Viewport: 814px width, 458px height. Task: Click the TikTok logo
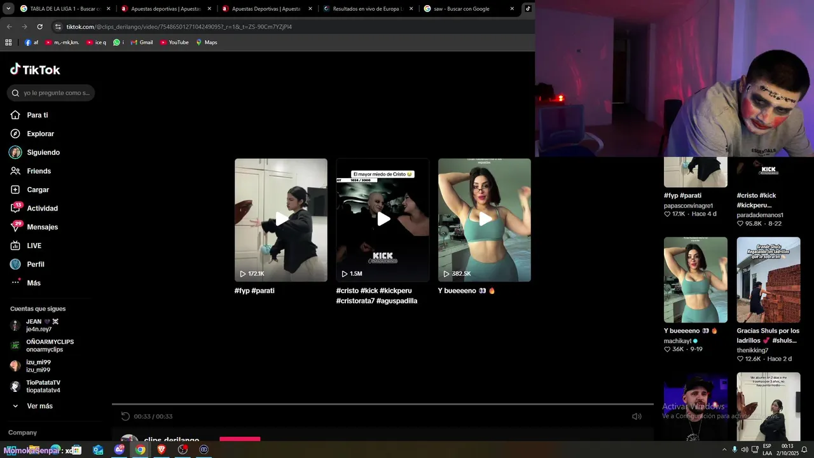[35, 69]
